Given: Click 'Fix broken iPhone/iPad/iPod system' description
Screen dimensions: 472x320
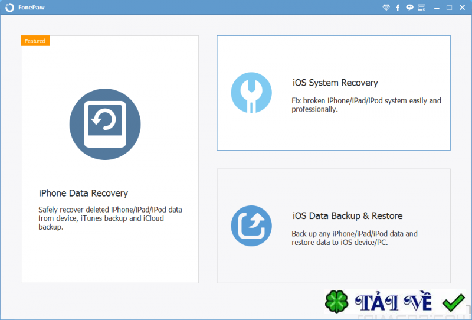Looking at the screenshot, I should (x=366, y=105).
